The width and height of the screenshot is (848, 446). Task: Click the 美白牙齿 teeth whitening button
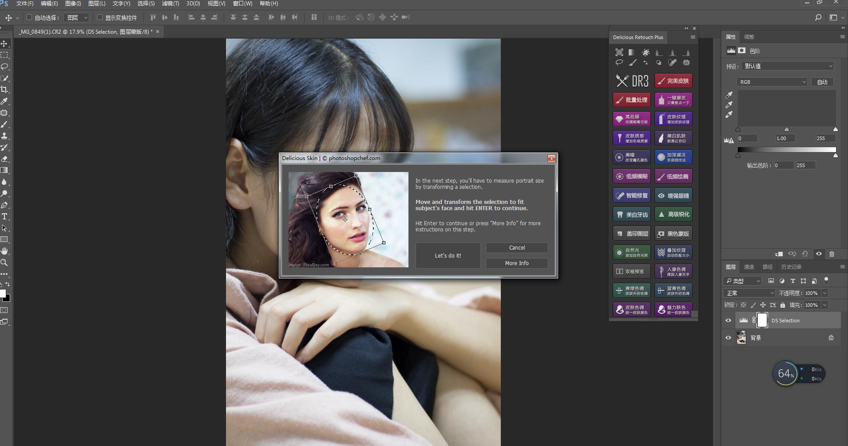click(632, 215)
